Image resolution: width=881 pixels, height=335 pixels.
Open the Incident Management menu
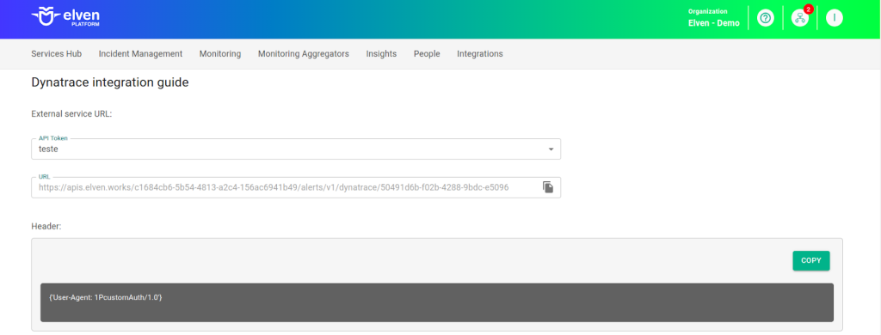[x=140, y=54]
